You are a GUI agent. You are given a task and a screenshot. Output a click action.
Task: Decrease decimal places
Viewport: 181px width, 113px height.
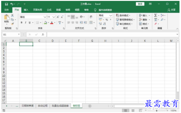[x=104, y=24]
